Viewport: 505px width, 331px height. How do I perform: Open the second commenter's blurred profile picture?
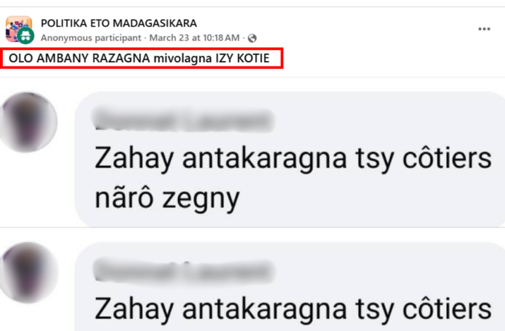click(28, 273)
